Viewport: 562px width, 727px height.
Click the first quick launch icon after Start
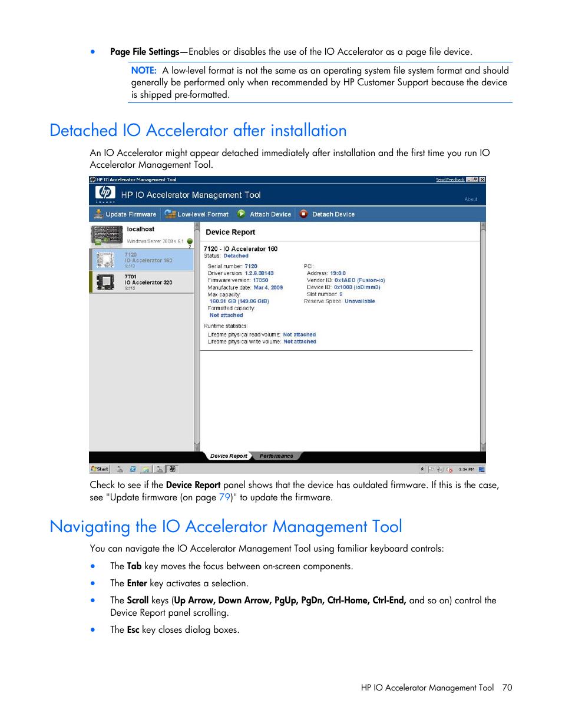pyautogui.click(x=120, y=469)
